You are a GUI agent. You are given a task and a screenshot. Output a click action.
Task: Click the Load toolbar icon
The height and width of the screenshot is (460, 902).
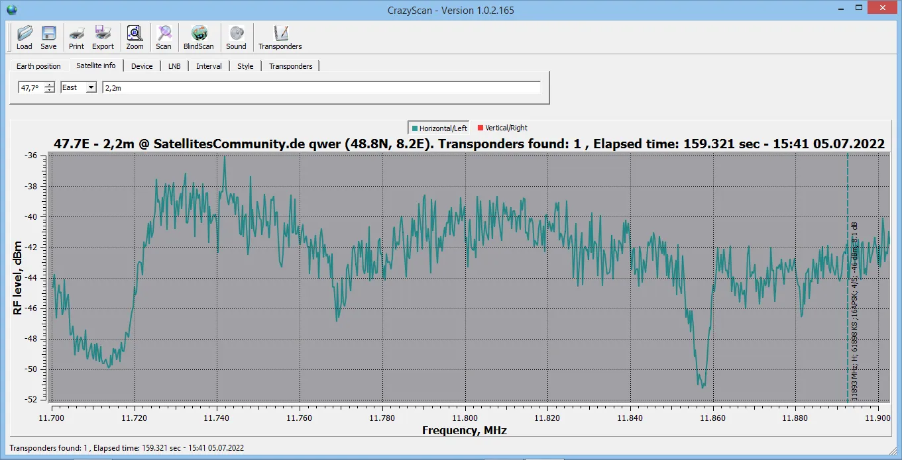tap(25, 37)
